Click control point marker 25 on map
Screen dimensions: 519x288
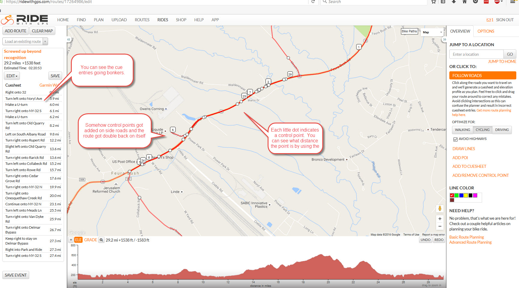tap(244, 96)
